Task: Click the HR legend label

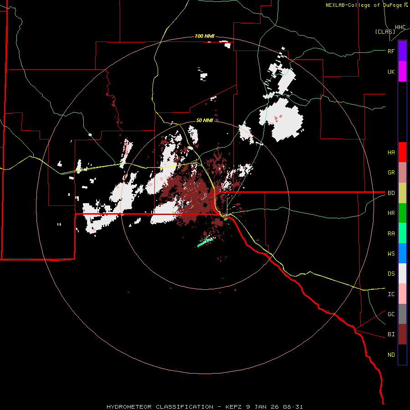Action: point(391,213)
